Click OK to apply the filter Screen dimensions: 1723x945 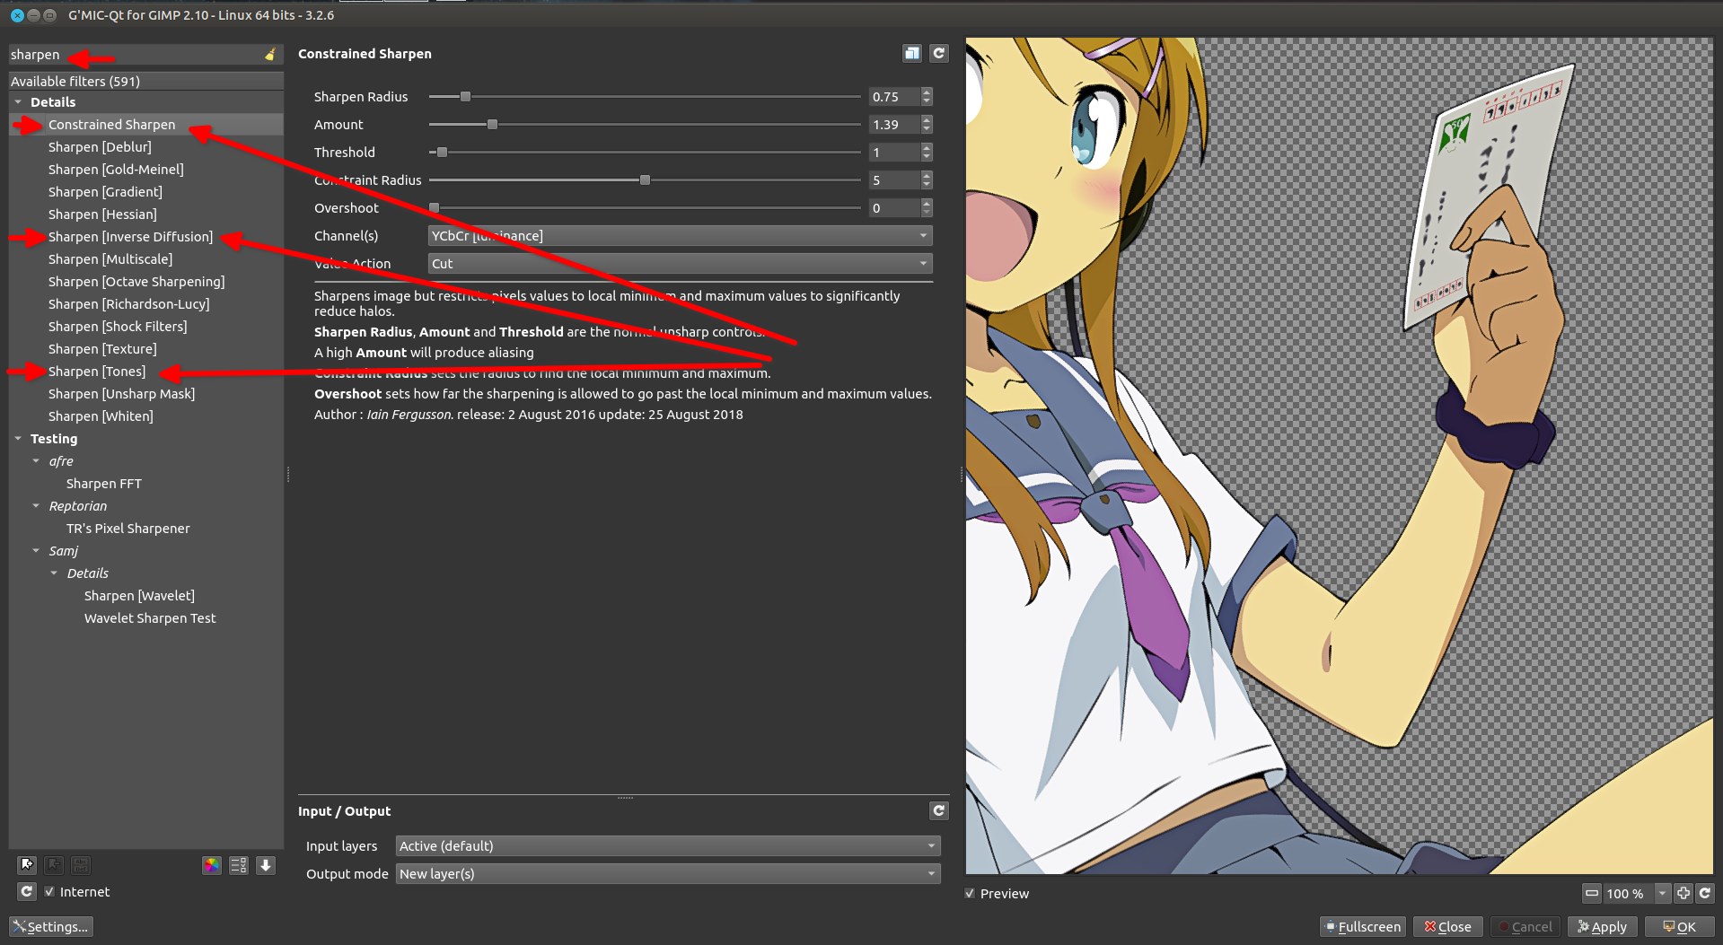click(1680, 927)
